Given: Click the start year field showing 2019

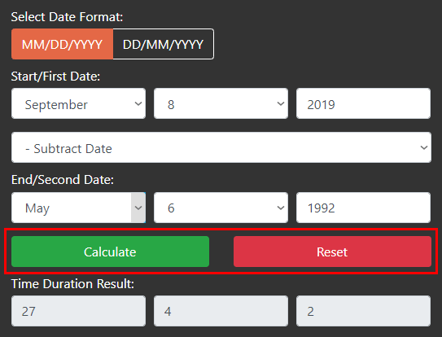Looking at the screenshot, I should [x=363, y=103].
